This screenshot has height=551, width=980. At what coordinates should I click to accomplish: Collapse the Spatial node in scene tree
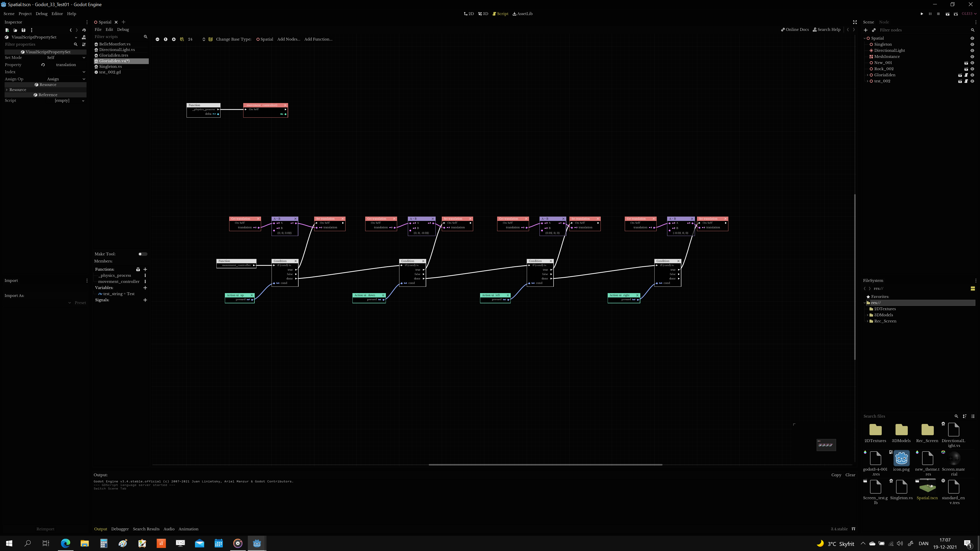click(864, 38)
